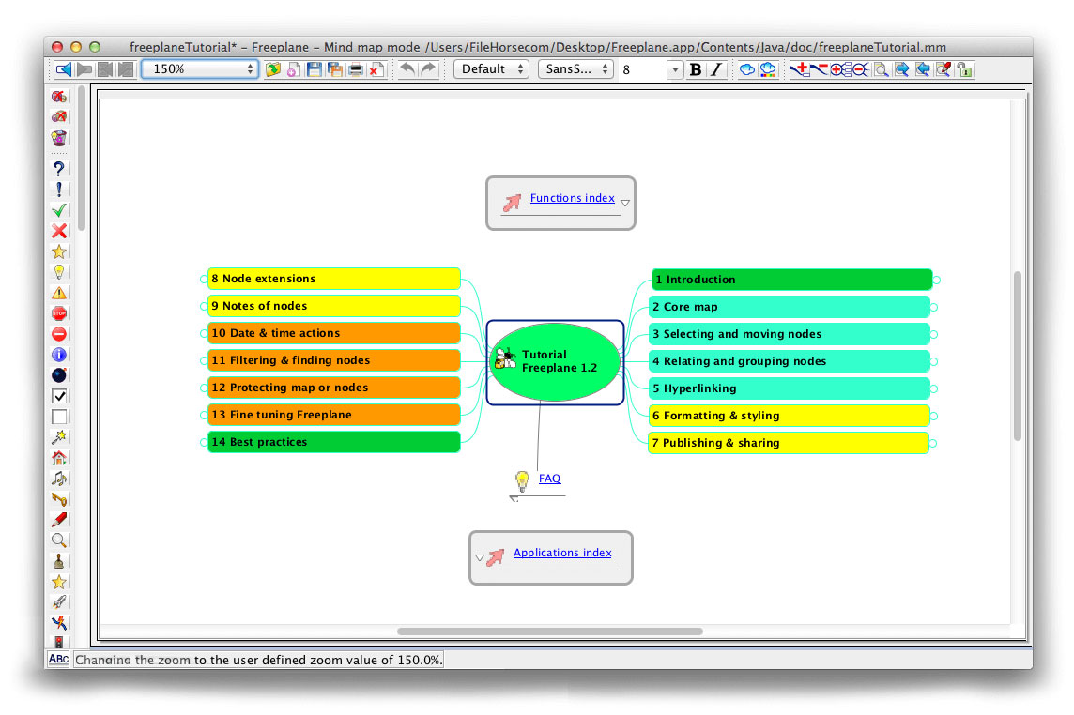
Task: Add the key icon to node
Action: [59, 499]
